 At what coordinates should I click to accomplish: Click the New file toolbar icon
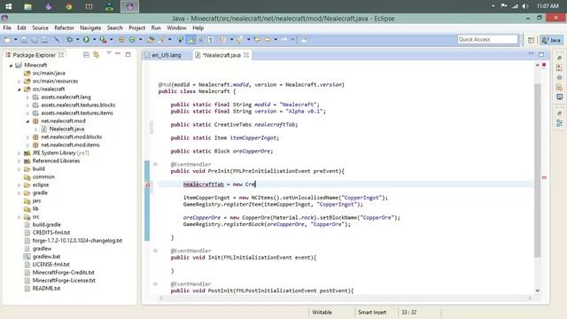[x=8, y=40]
